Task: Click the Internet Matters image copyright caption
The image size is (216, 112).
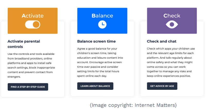Action: pos(133,105)
